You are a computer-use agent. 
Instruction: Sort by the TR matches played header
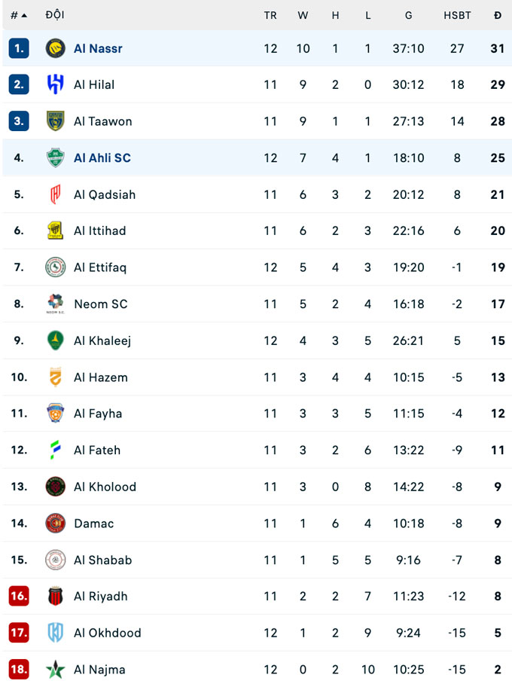270,15
